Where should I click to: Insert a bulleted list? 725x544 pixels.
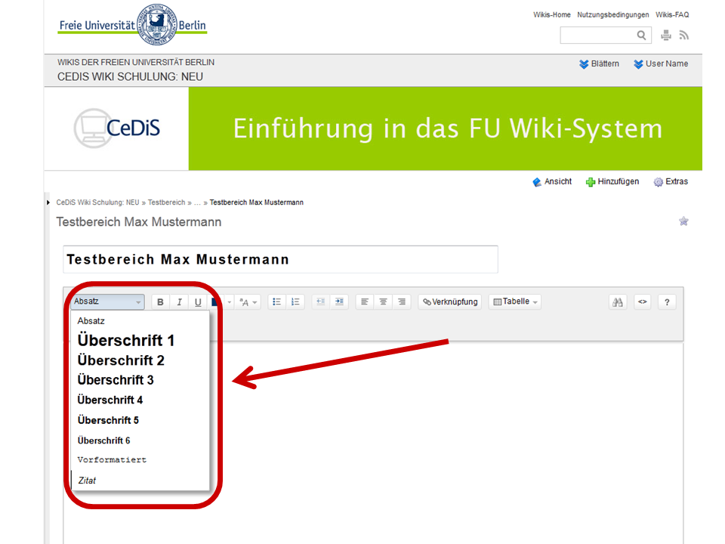click(x=276, y=301)
